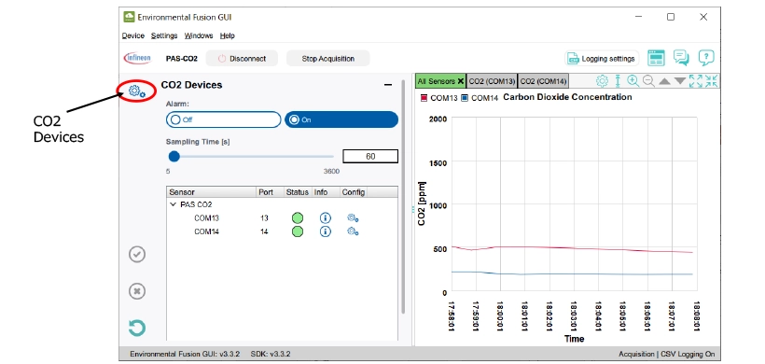The image size is (765, 364).
Task: Collapse the PAS CO2 tree node
Action: click(x=173, y=204)
